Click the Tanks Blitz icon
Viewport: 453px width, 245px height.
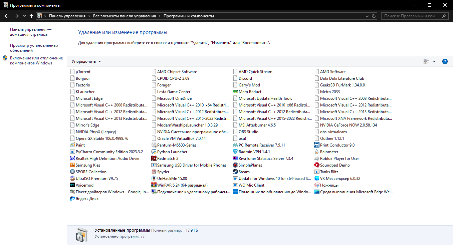click(317, 172)
